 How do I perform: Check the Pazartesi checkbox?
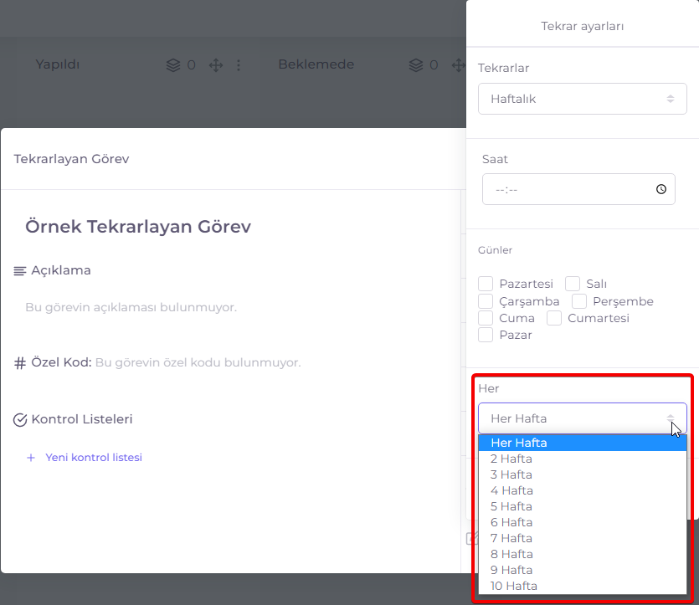[486, 284]
